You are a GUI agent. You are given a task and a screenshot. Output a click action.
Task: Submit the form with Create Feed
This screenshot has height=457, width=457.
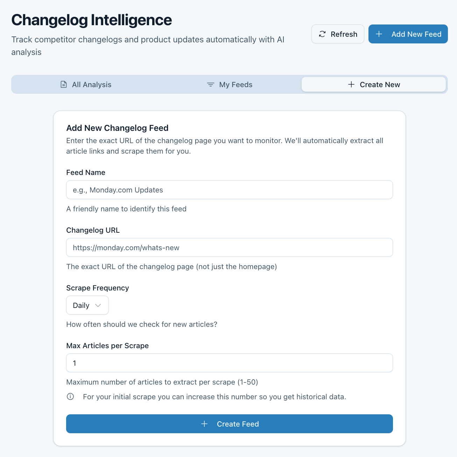coord(229,424)
